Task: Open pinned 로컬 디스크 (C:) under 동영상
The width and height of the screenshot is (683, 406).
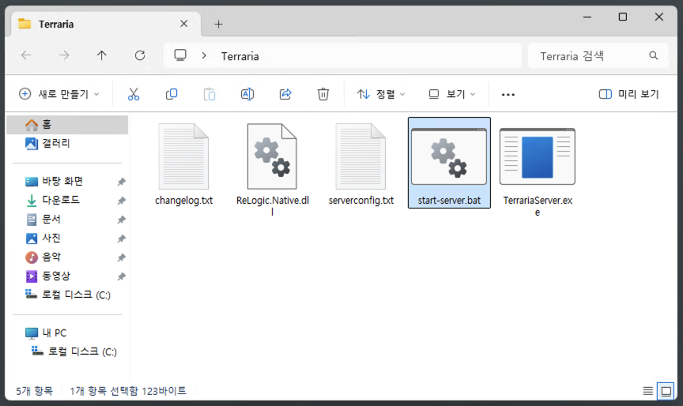Action: coord(67,295)
